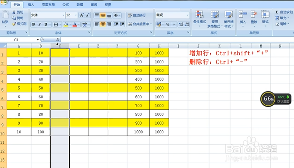Click the Format cells (格式) icon
Image resolution: width=294 pixels, height=168 pixels.
pos(265,14)
